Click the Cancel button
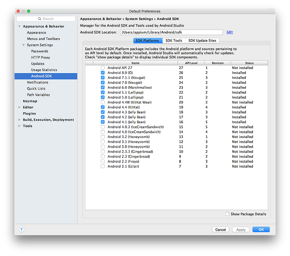 220,229
